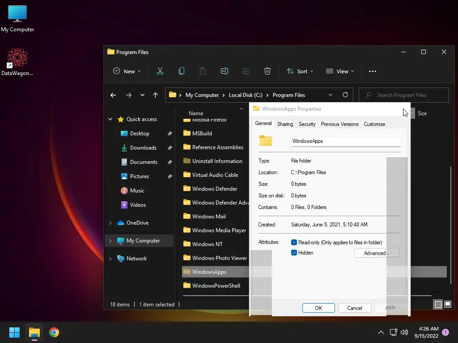Open the Sort dropdown menu

pos(300,71)
